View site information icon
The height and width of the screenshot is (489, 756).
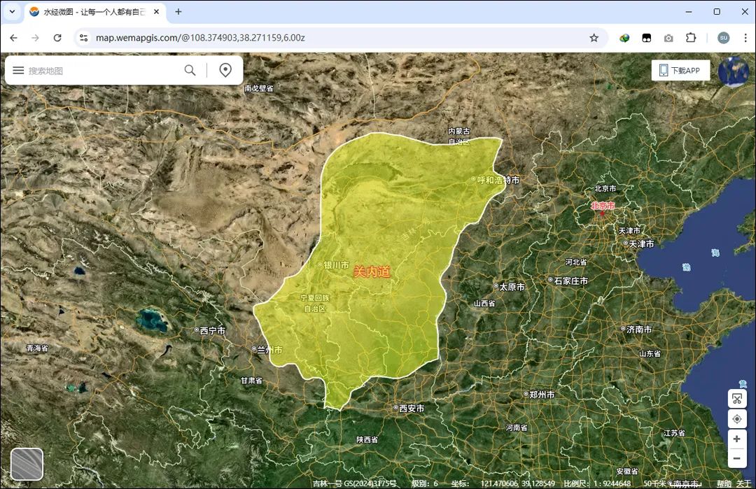tap(84, 38)
